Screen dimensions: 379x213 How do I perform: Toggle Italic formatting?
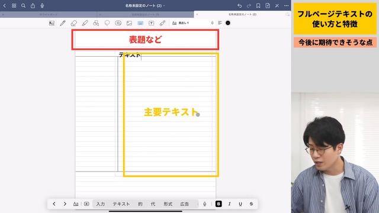(x=229, y=204)
